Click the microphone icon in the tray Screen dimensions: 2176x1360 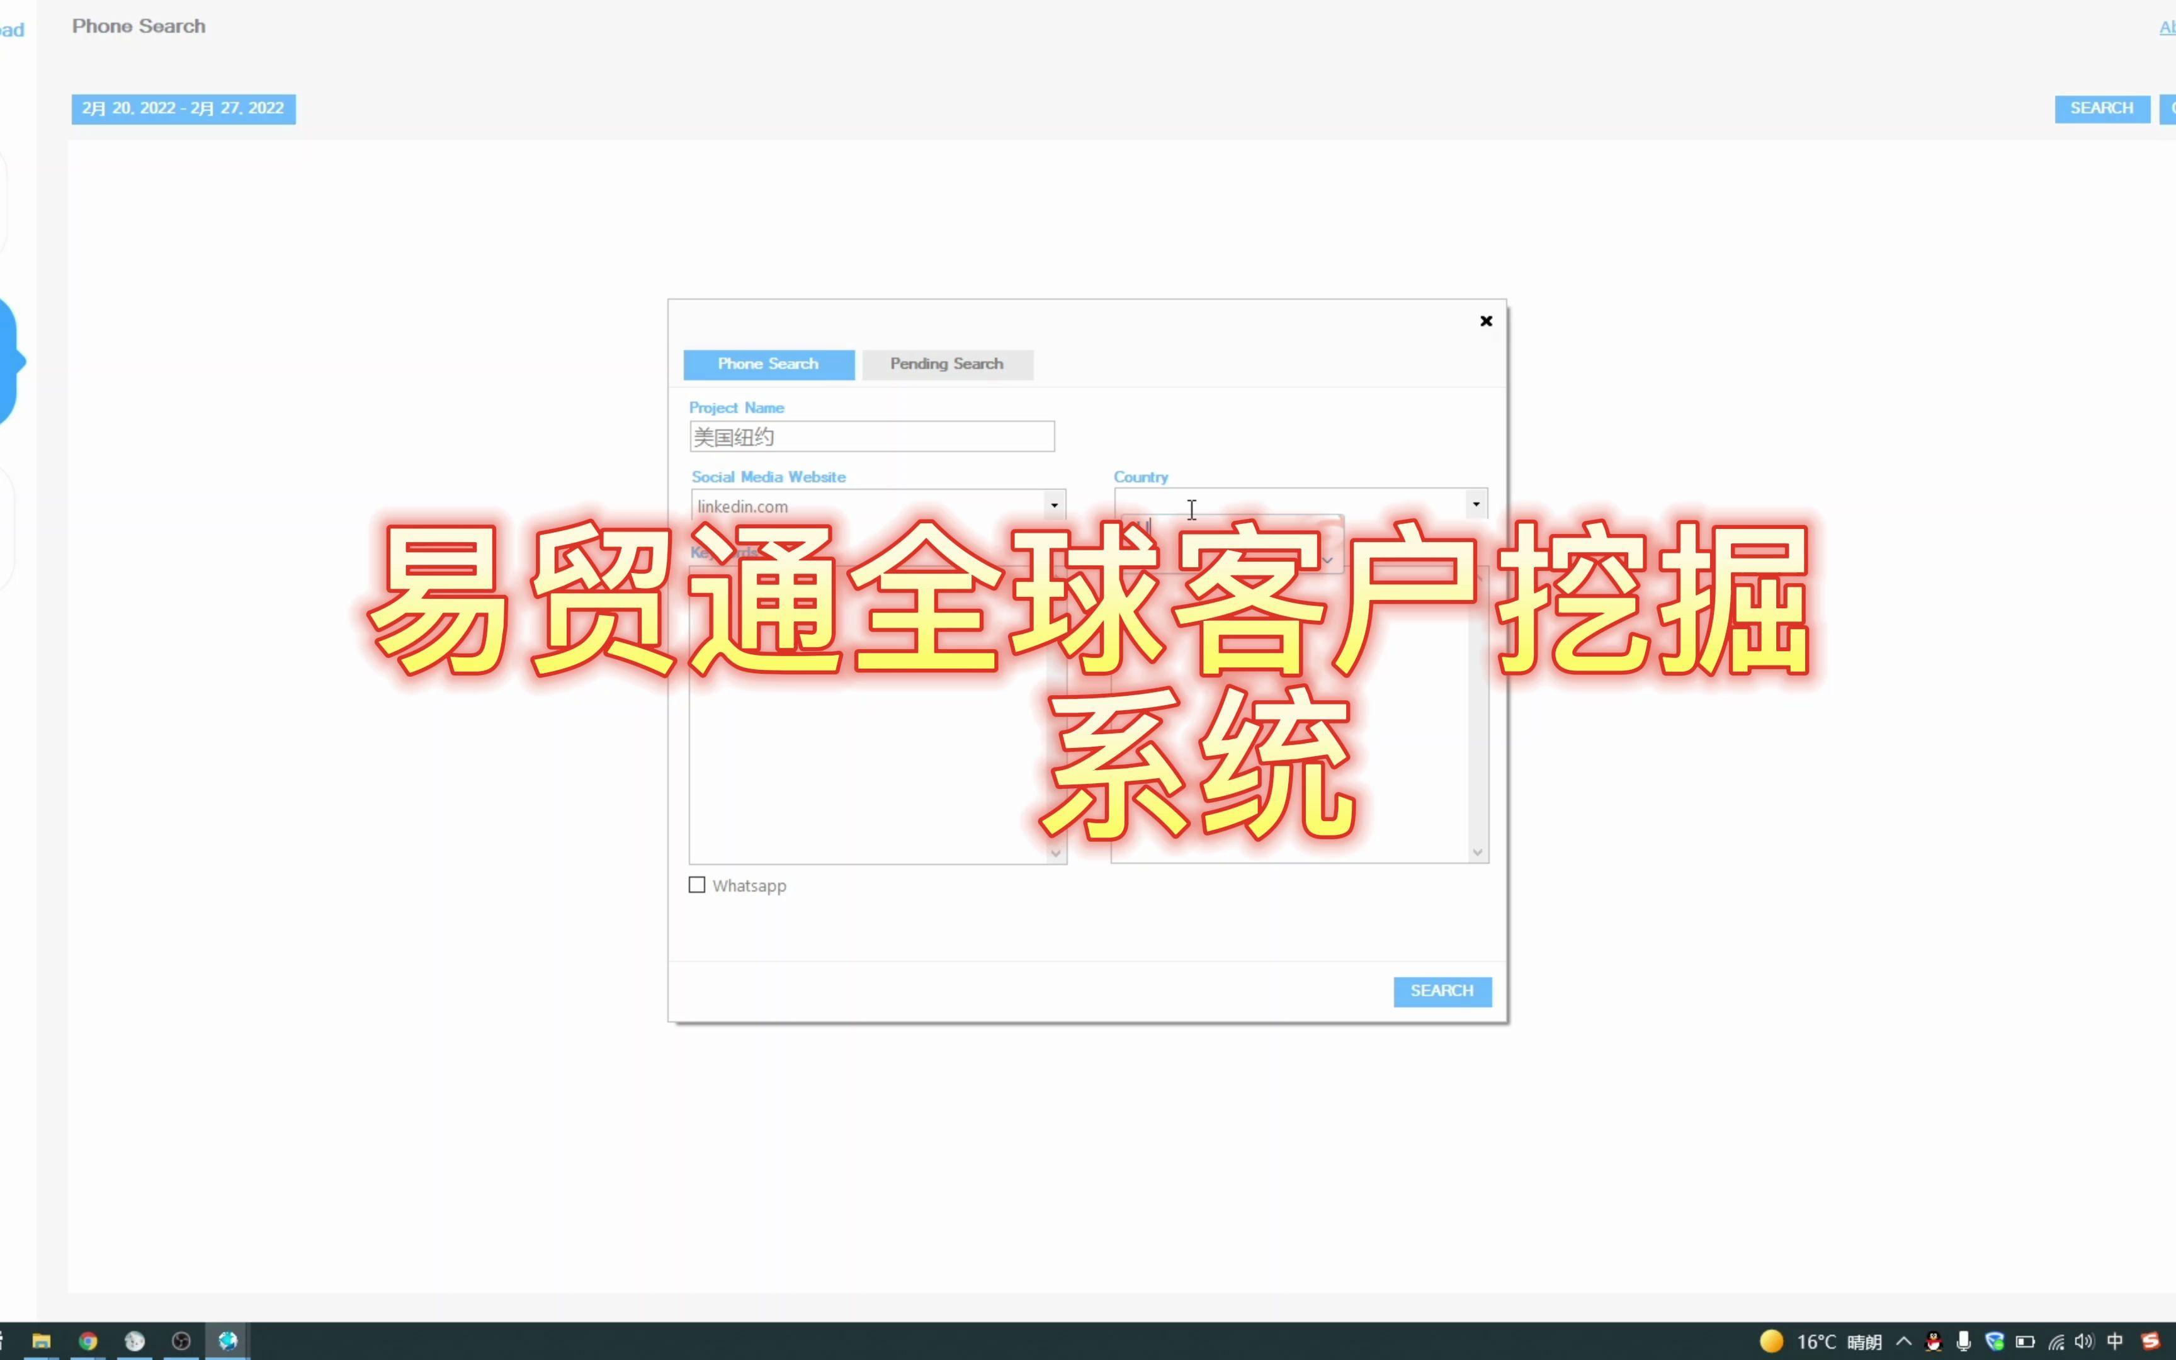[1964, 1340]
